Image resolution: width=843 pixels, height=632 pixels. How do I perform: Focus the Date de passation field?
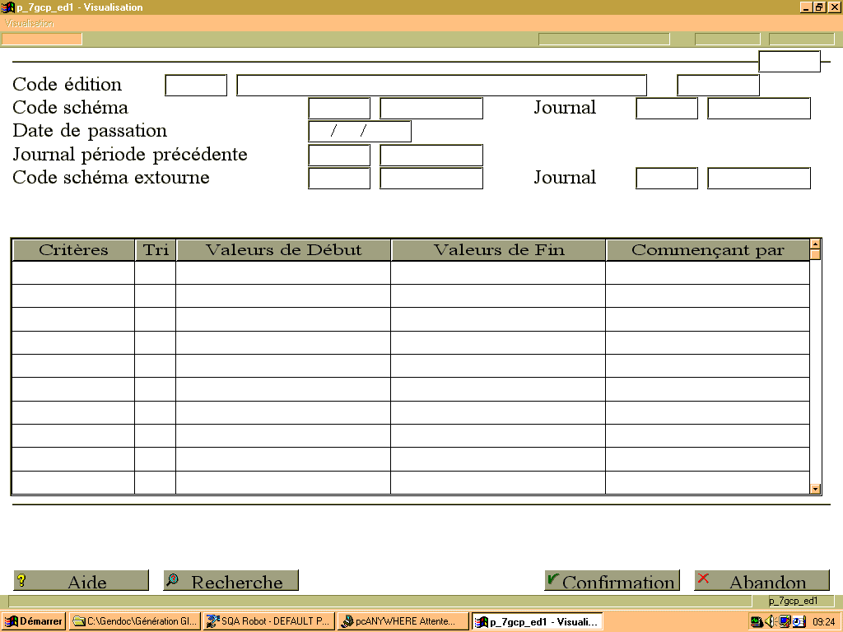click(360, 131)
